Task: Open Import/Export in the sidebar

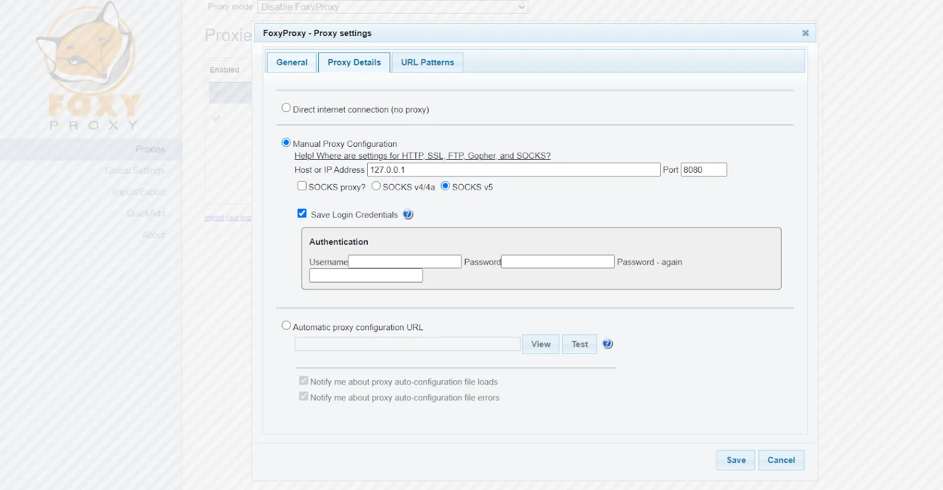Action: pyautogui.click(x=139, y=192)
